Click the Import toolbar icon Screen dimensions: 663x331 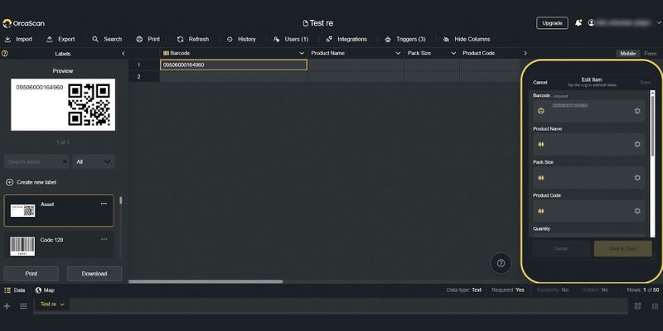(x=8, y=39)
